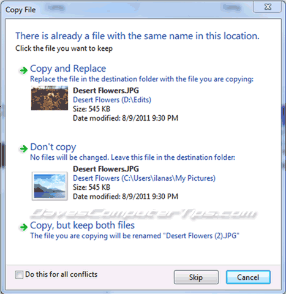Open Desert Flowers (D:\Edits) location link
The height and width of the screenshot is (294, 286).
[x=112, y=100]
